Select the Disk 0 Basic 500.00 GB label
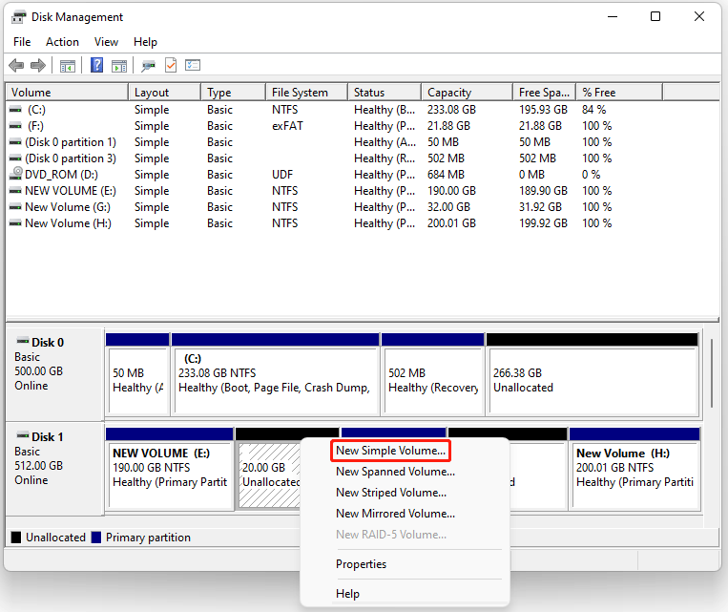Viewport: 728px width, 612px height. [x=54, y=373]
